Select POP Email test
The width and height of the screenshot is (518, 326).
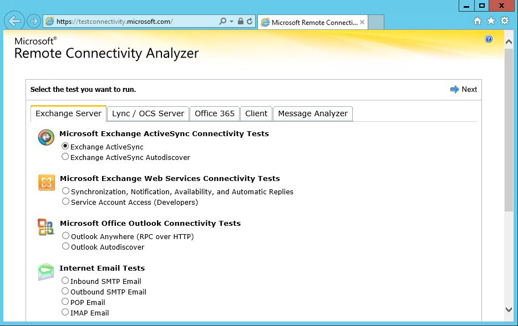pyautogui.click(x=65, y=302)
